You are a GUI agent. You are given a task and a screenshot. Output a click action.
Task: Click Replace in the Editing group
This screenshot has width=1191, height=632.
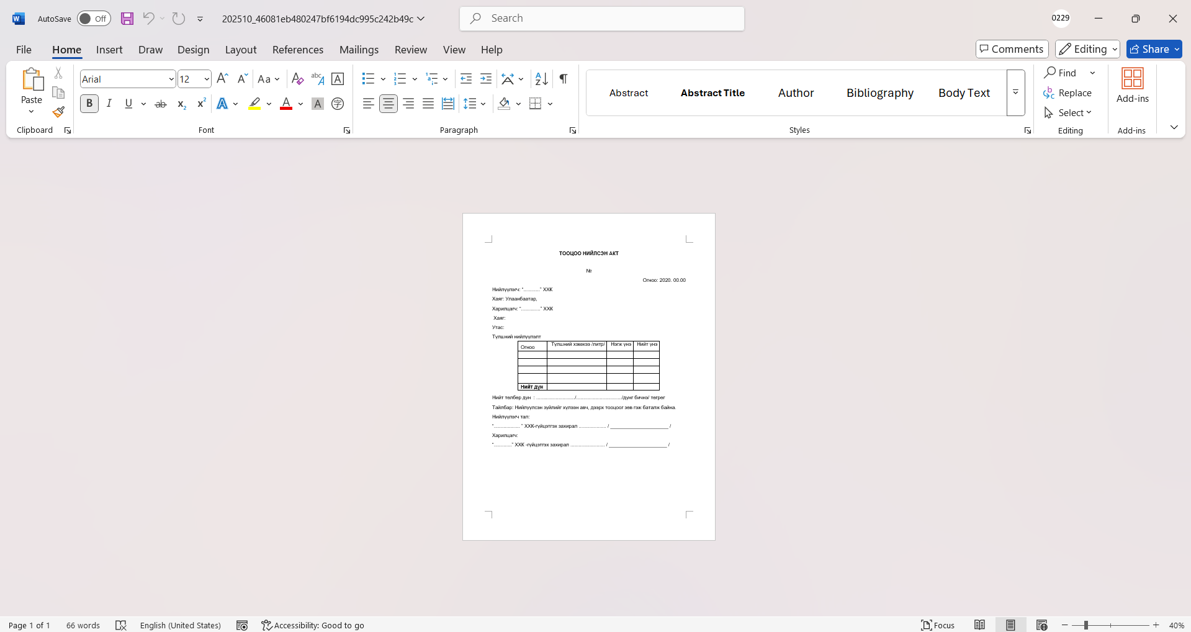point(1068,93)
